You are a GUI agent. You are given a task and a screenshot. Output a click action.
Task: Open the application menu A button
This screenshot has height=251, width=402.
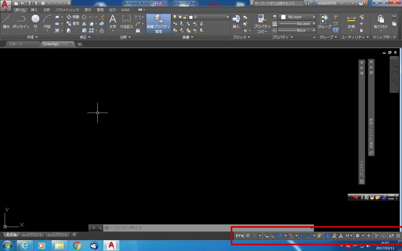pos(6,5)
